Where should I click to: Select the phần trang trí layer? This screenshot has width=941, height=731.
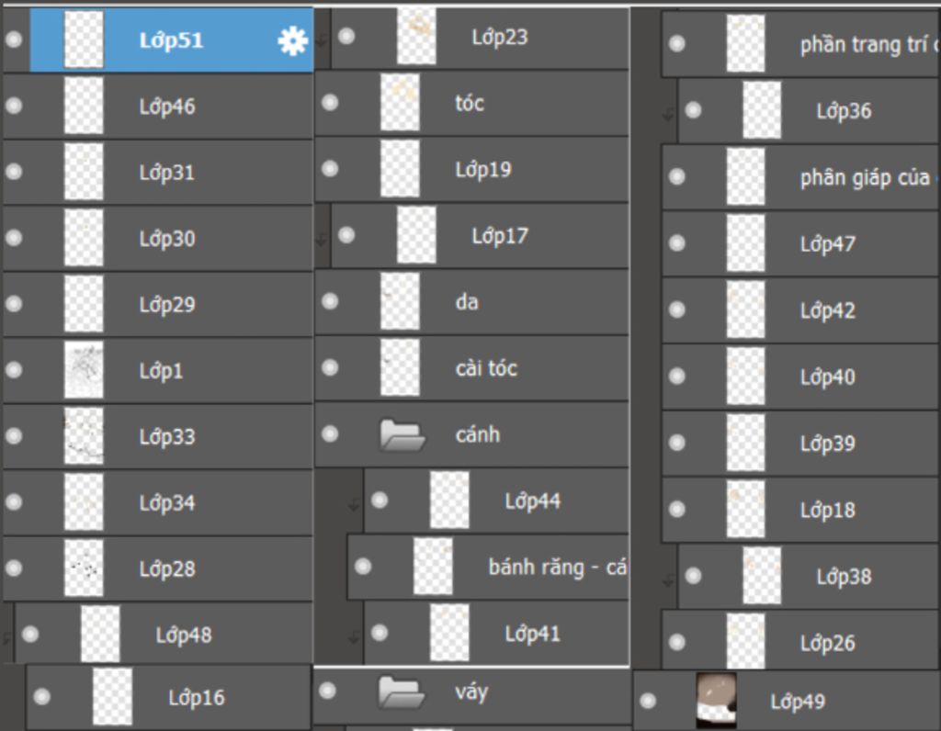click(x=855, y=45)
